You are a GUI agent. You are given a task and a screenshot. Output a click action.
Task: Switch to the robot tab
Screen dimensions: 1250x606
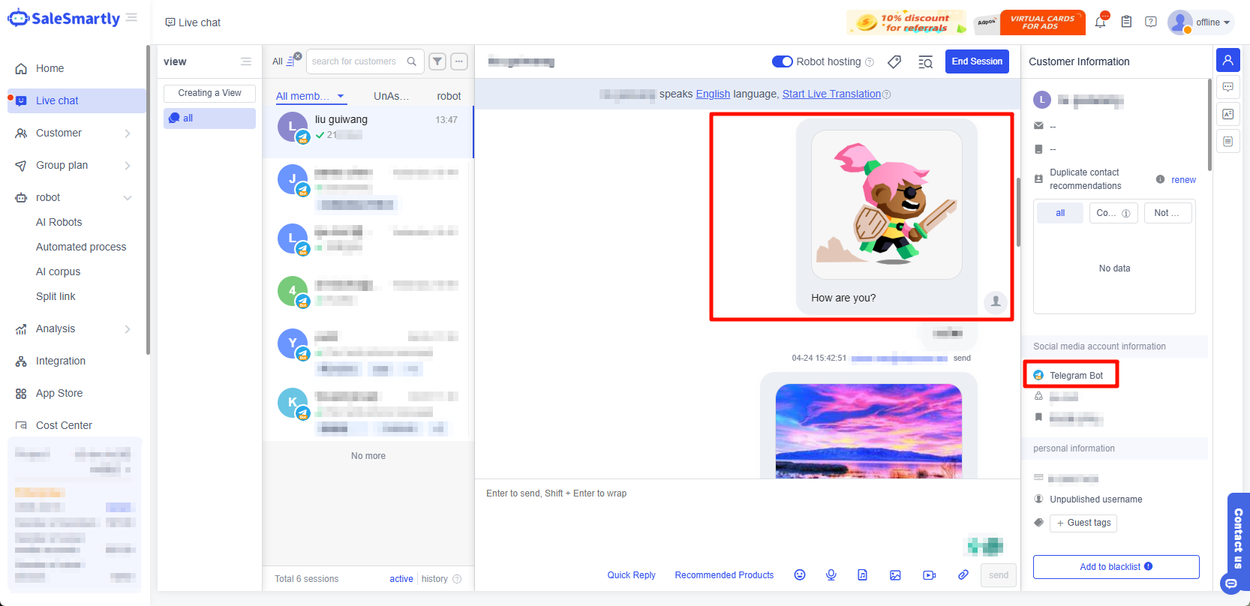coord(449,96)
